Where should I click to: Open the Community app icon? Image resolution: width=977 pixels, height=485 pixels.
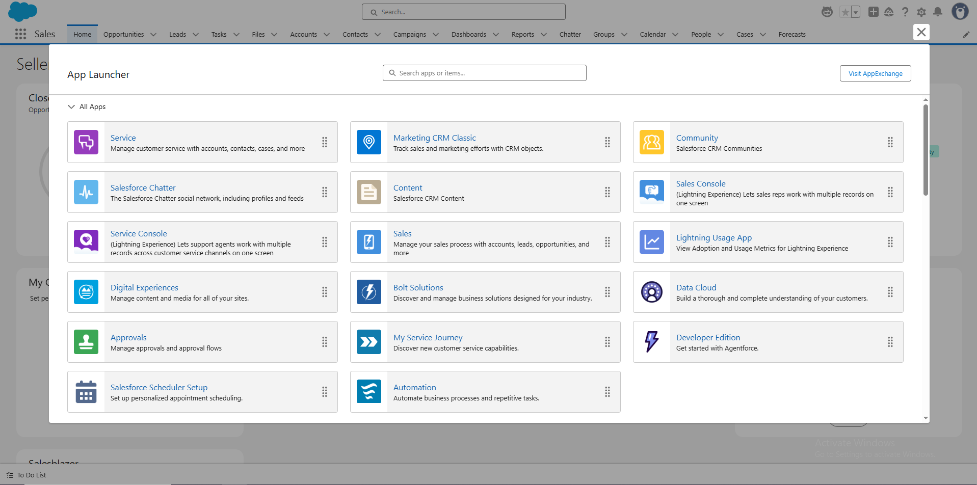click(x=652, y=142)
